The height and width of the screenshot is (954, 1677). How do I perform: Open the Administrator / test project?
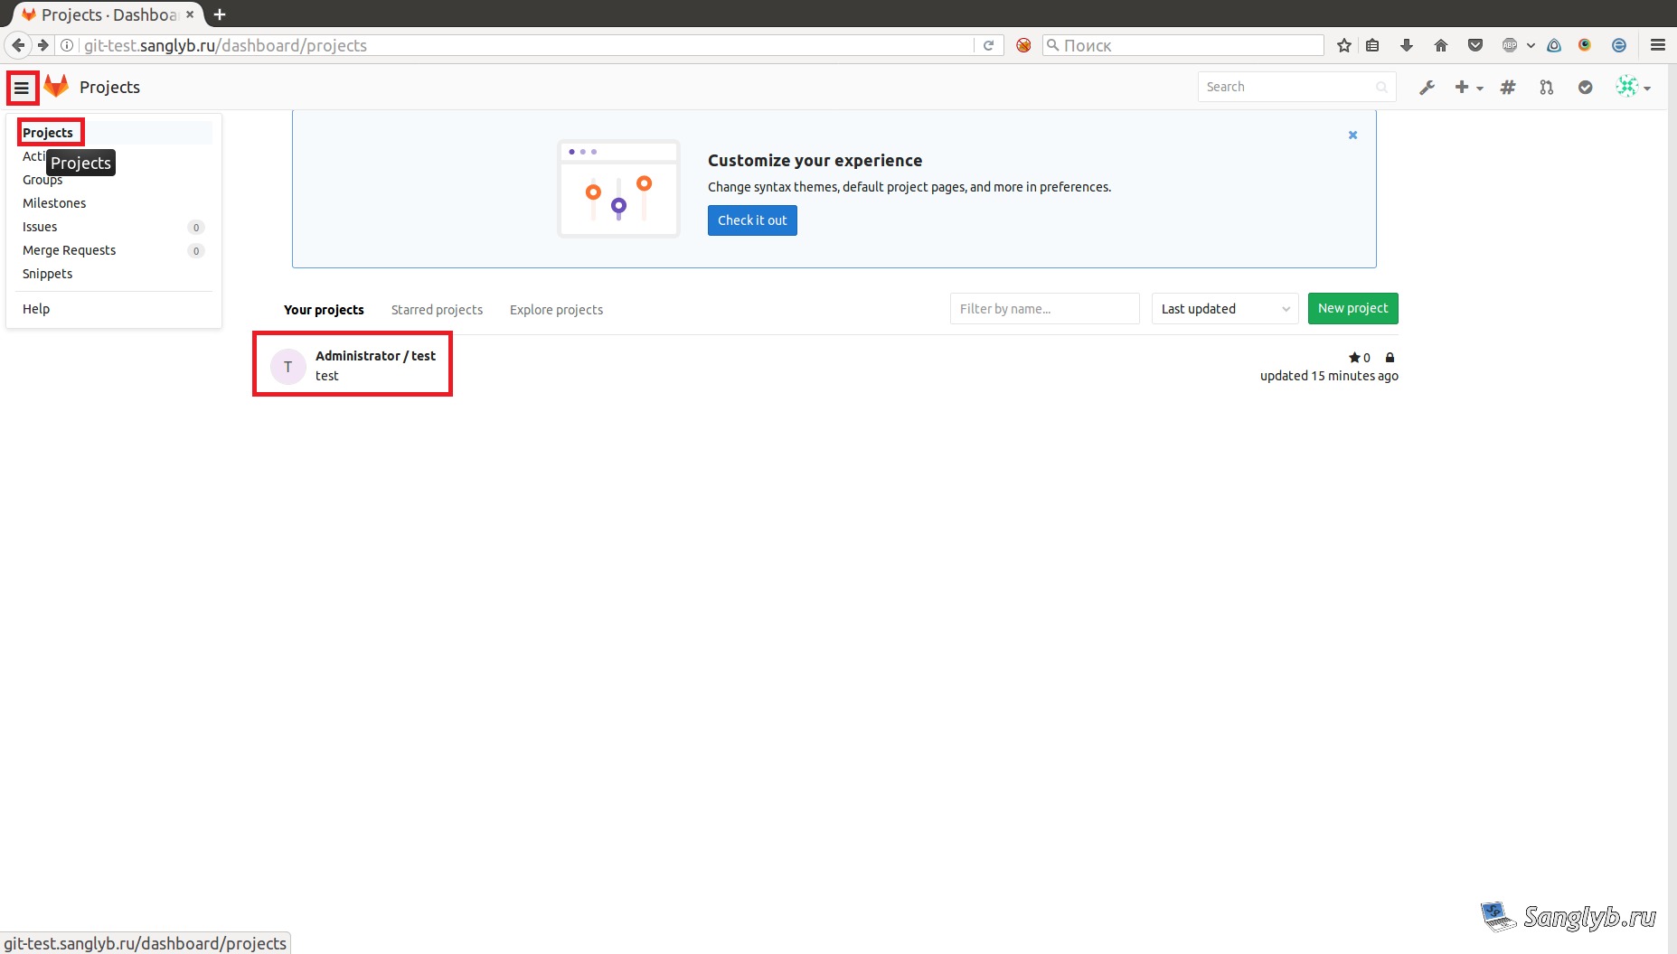pos(375,356)
